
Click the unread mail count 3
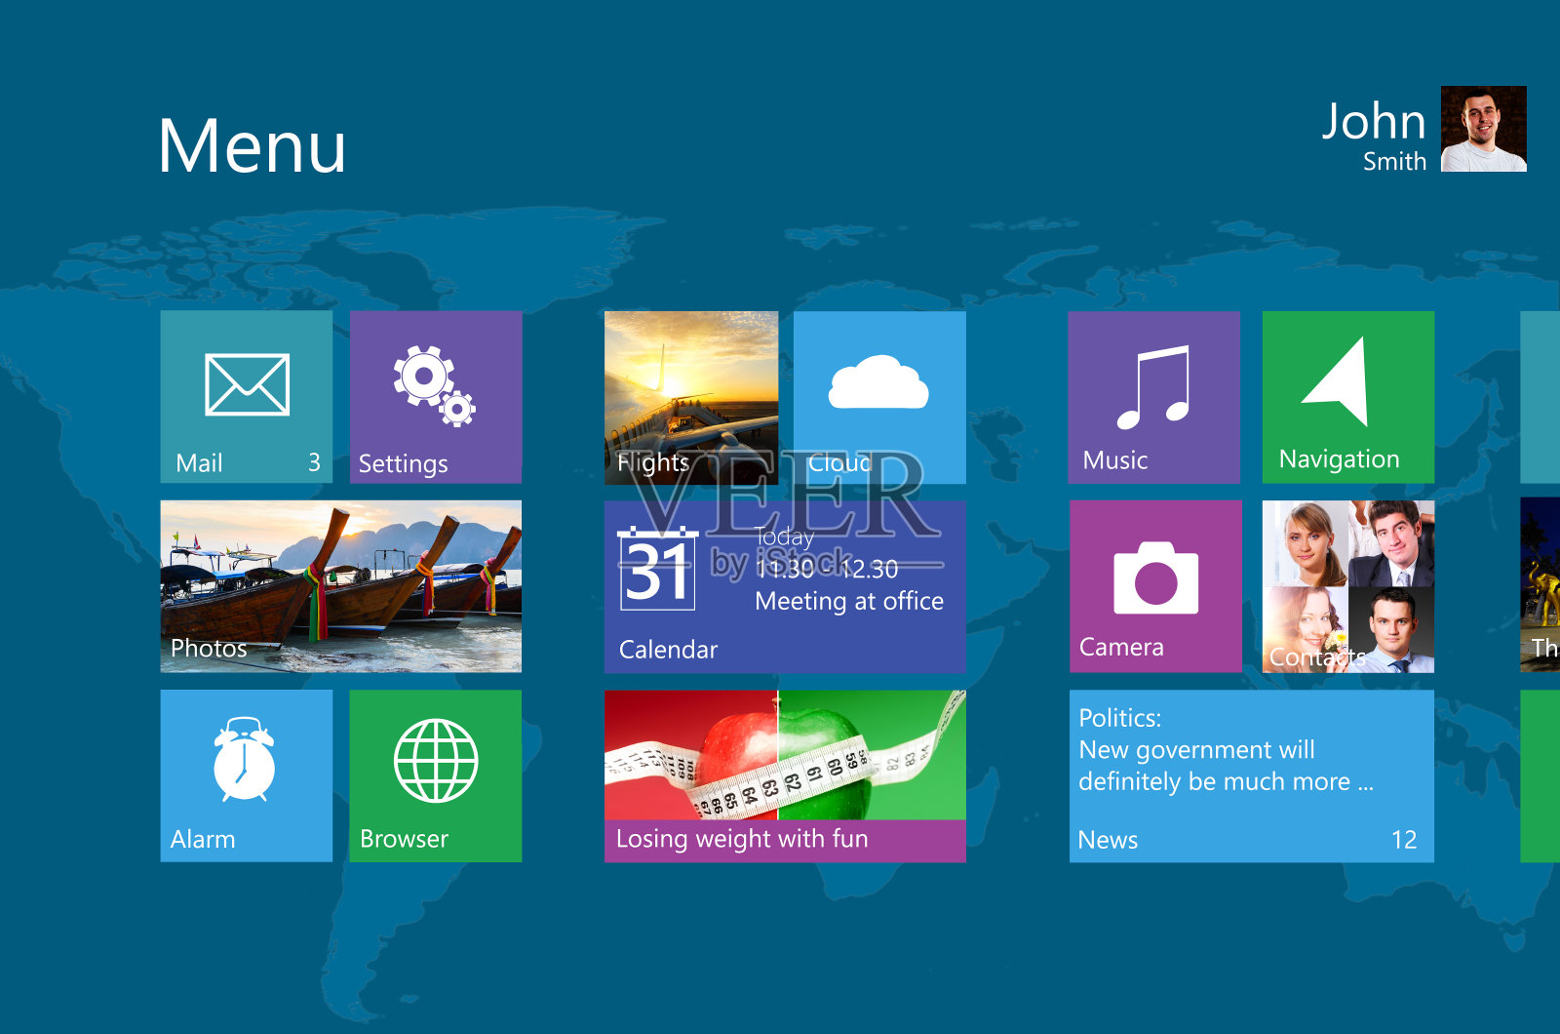[x=314, y=462]
